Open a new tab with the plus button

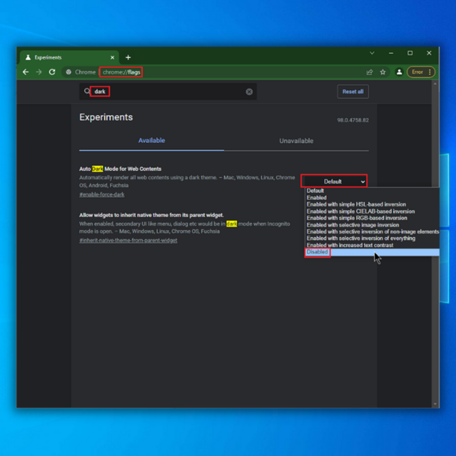[x=128, y=57]
